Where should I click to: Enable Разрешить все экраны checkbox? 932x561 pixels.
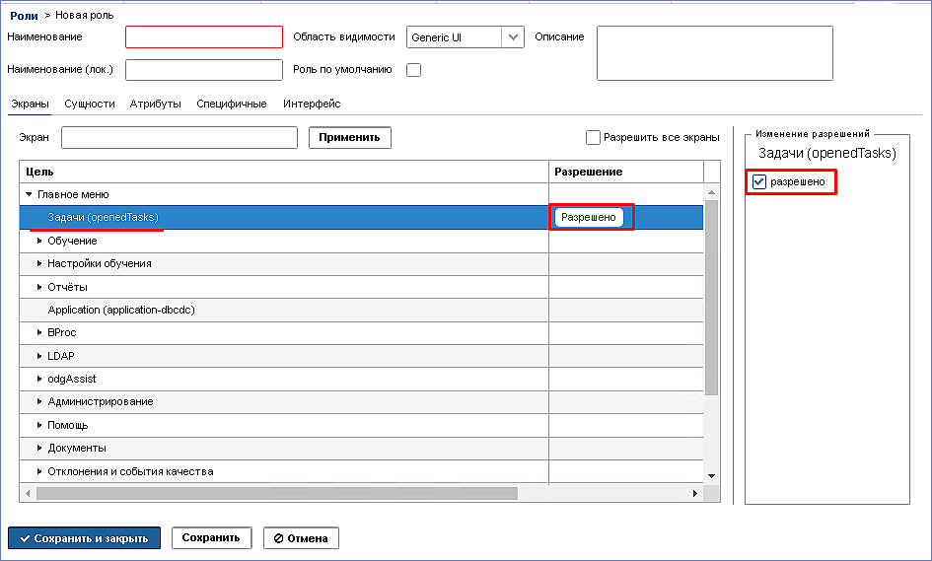tap(593, 137)
